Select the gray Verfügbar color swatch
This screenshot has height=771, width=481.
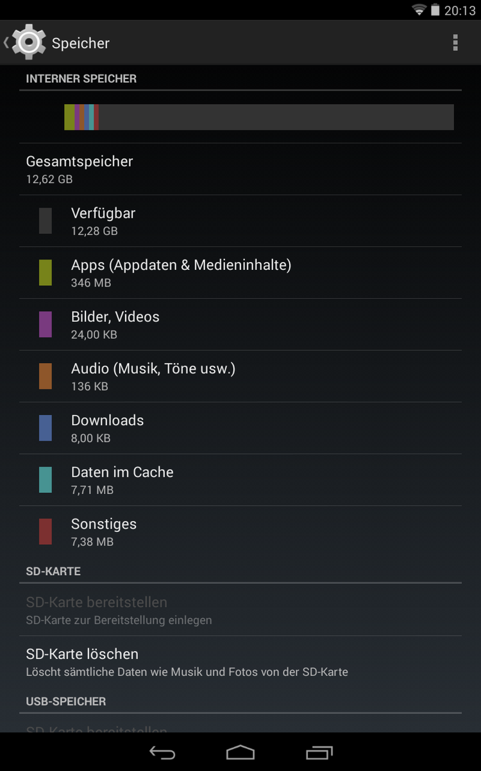46,220
